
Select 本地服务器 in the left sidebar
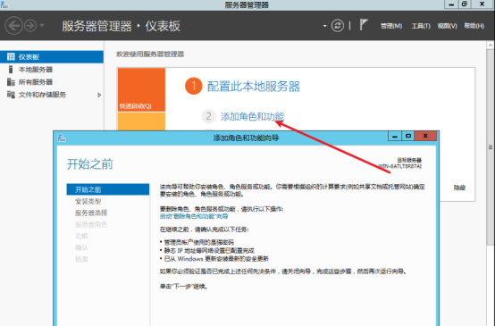[x=52, y=70]
